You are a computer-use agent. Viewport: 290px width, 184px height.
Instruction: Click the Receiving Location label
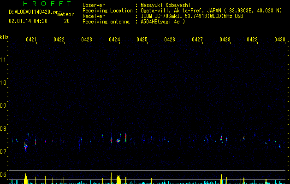tap(107, 11)
